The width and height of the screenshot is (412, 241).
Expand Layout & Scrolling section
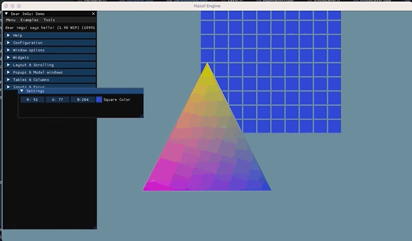(x=50, y=64)
